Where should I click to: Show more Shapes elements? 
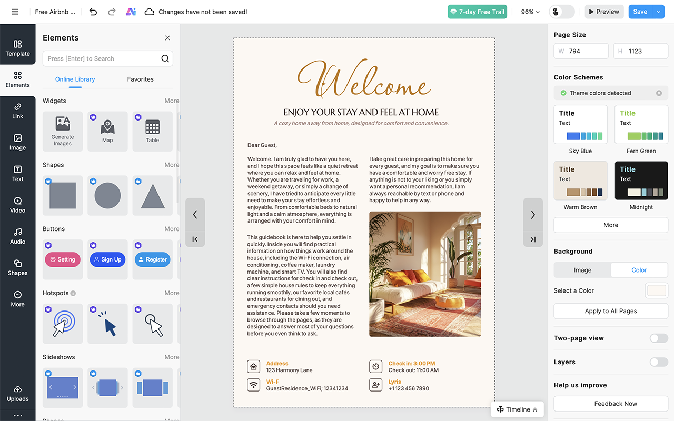(x=172, y=165)
